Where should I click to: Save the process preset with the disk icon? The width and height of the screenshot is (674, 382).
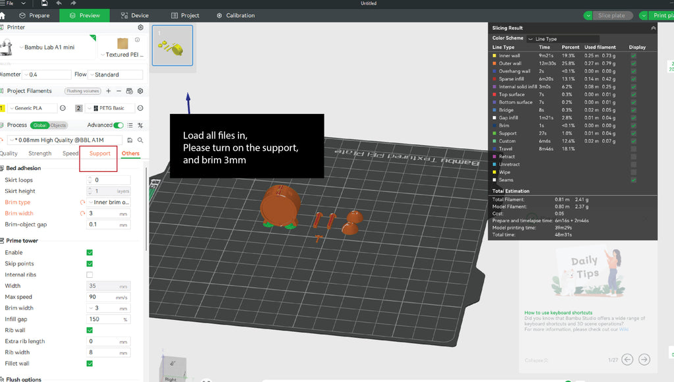[x=130, y=140]
